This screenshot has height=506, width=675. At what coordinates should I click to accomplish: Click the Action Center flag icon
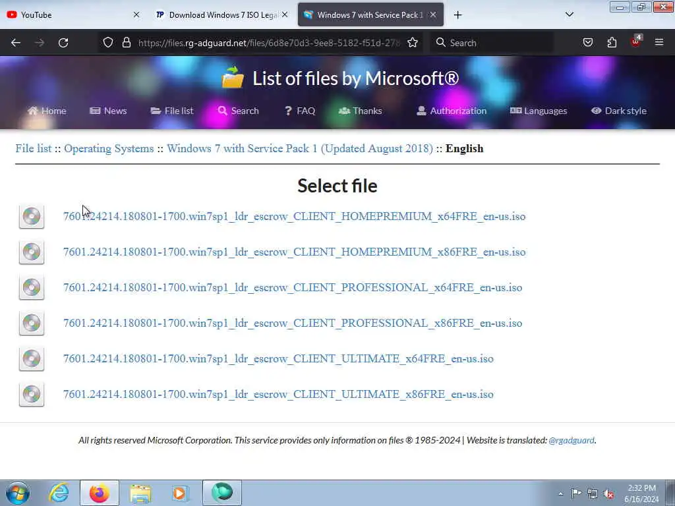(576, 493)
